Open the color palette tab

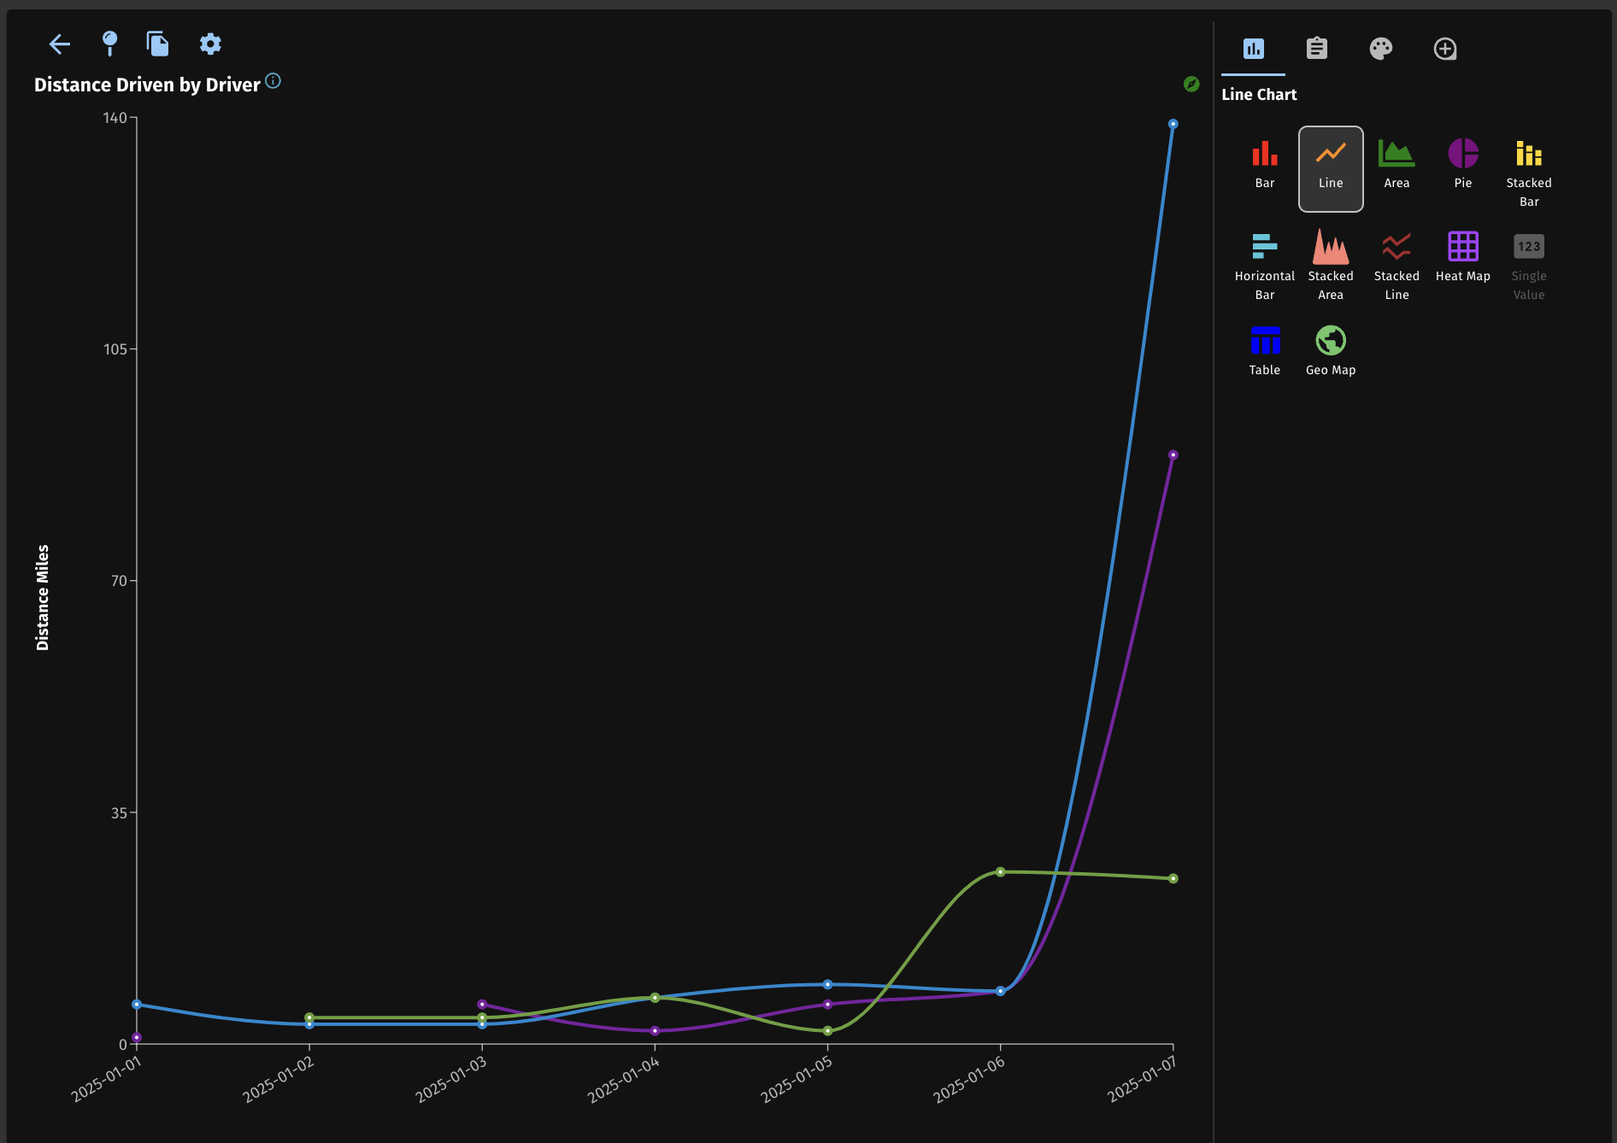1380,49
